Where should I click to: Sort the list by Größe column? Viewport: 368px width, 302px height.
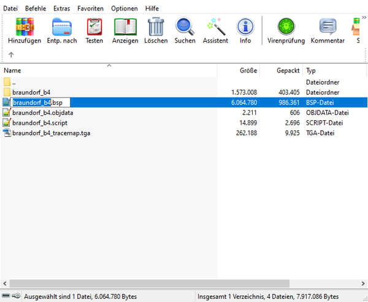pyautogui.click(x=239, y=71)
